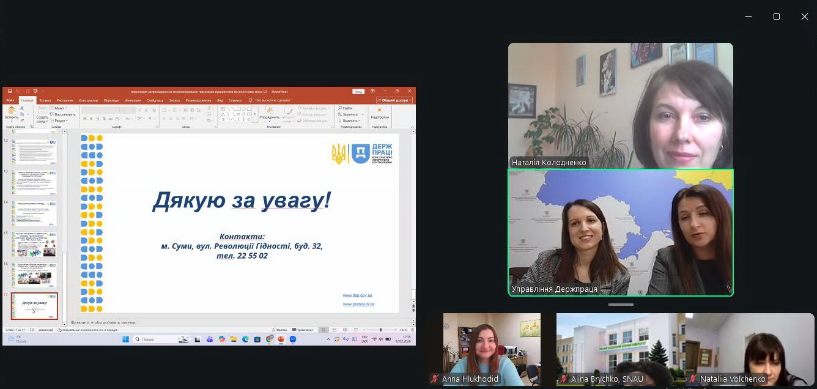817x389 pixels.
Task: Open Microsoft Edge from the taskbar
Action: pos(245,339)
